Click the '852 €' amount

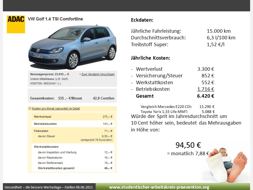[208, 76]
